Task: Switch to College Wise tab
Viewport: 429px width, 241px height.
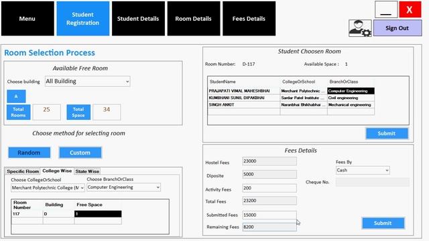Action: click(x=57, y=171)
